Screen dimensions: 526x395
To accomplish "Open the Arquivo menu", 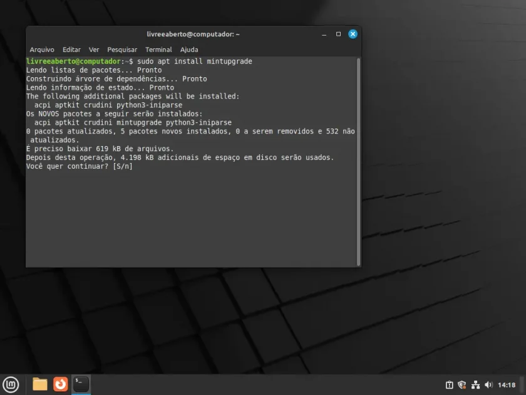I will 42,50.
